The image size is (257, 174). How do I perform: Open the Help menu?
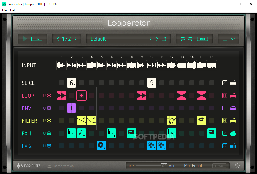tap(13, 10)
